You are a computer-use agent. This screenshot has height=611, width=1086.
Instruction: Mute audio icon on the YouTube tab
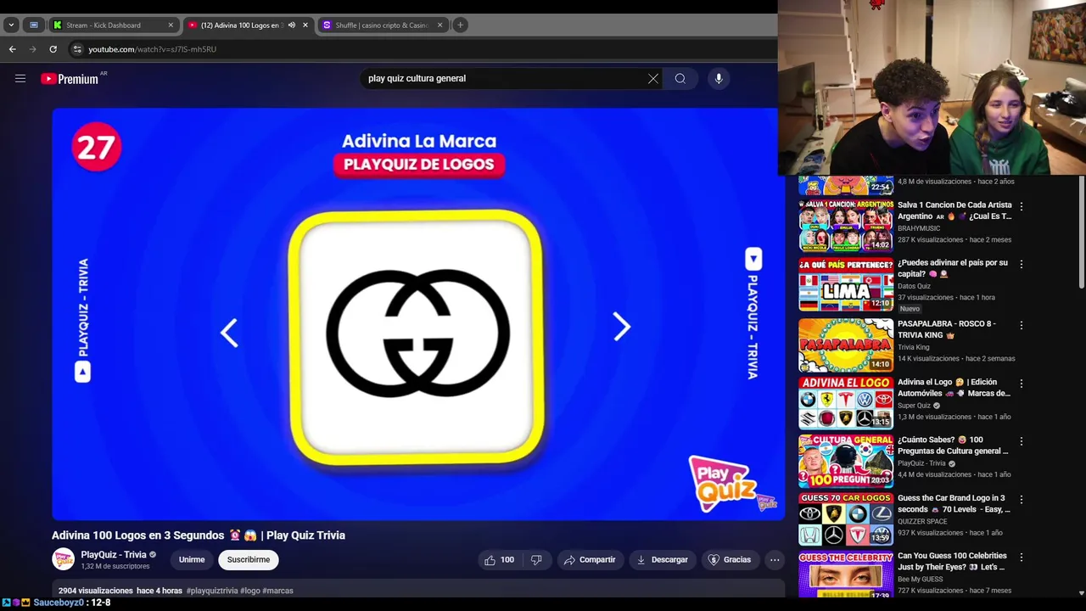coord(292,25)
